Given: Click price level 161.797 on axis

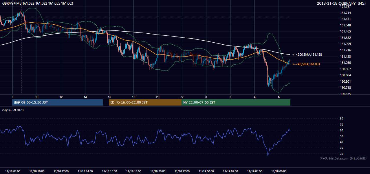Looking at the screenshot, I should 345,6.
